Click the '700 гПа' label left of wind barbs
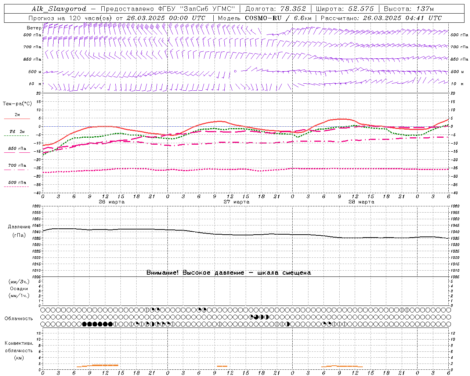The width and height of the screenshot is (470, 376). pos(32,47)
